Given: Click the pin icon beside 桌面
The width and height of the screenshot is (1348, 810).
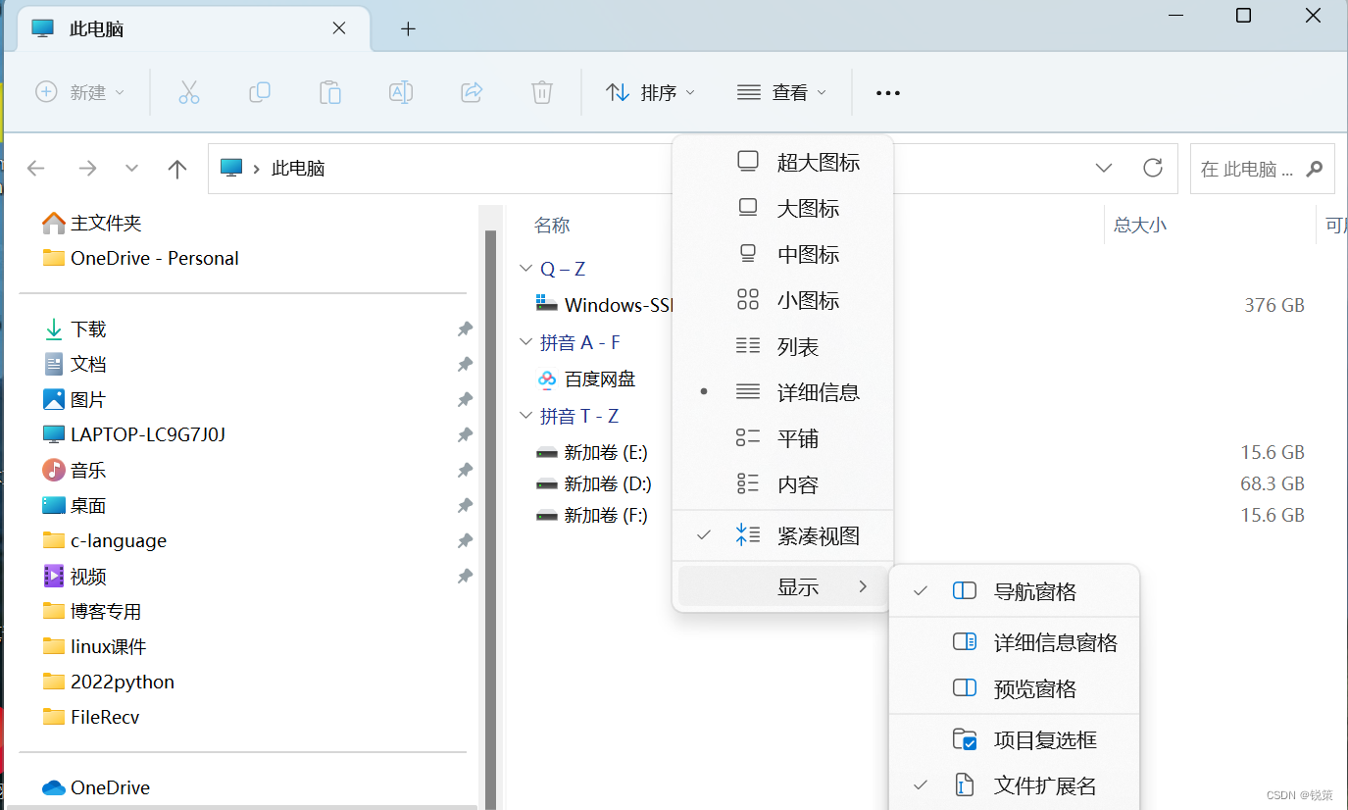Looking at the screenshot, I should pyautogui.click(x=465, y=506).
